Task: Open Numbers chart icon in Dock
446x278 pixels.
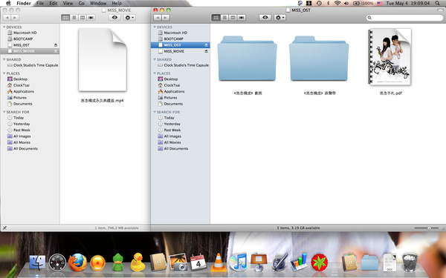Action: 299,262
